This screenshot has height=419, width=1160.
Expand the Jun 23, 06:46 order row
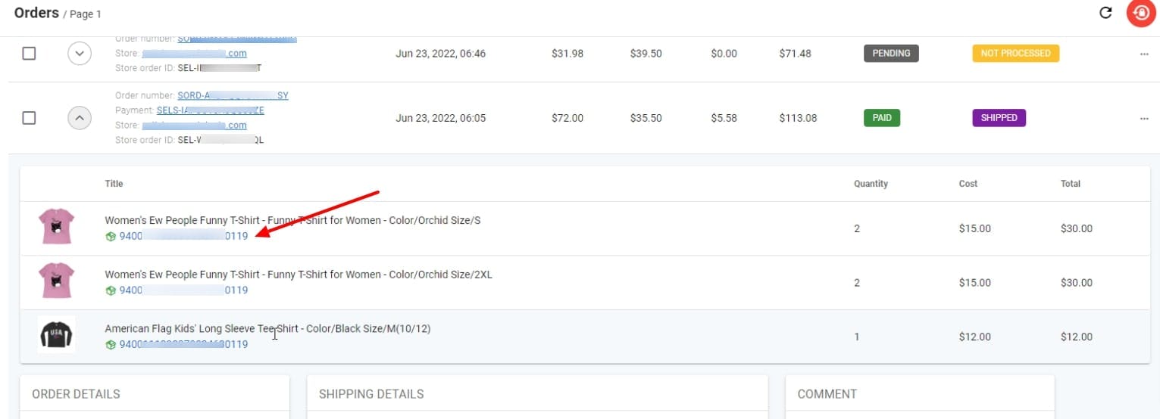click(x=80, y=54)
